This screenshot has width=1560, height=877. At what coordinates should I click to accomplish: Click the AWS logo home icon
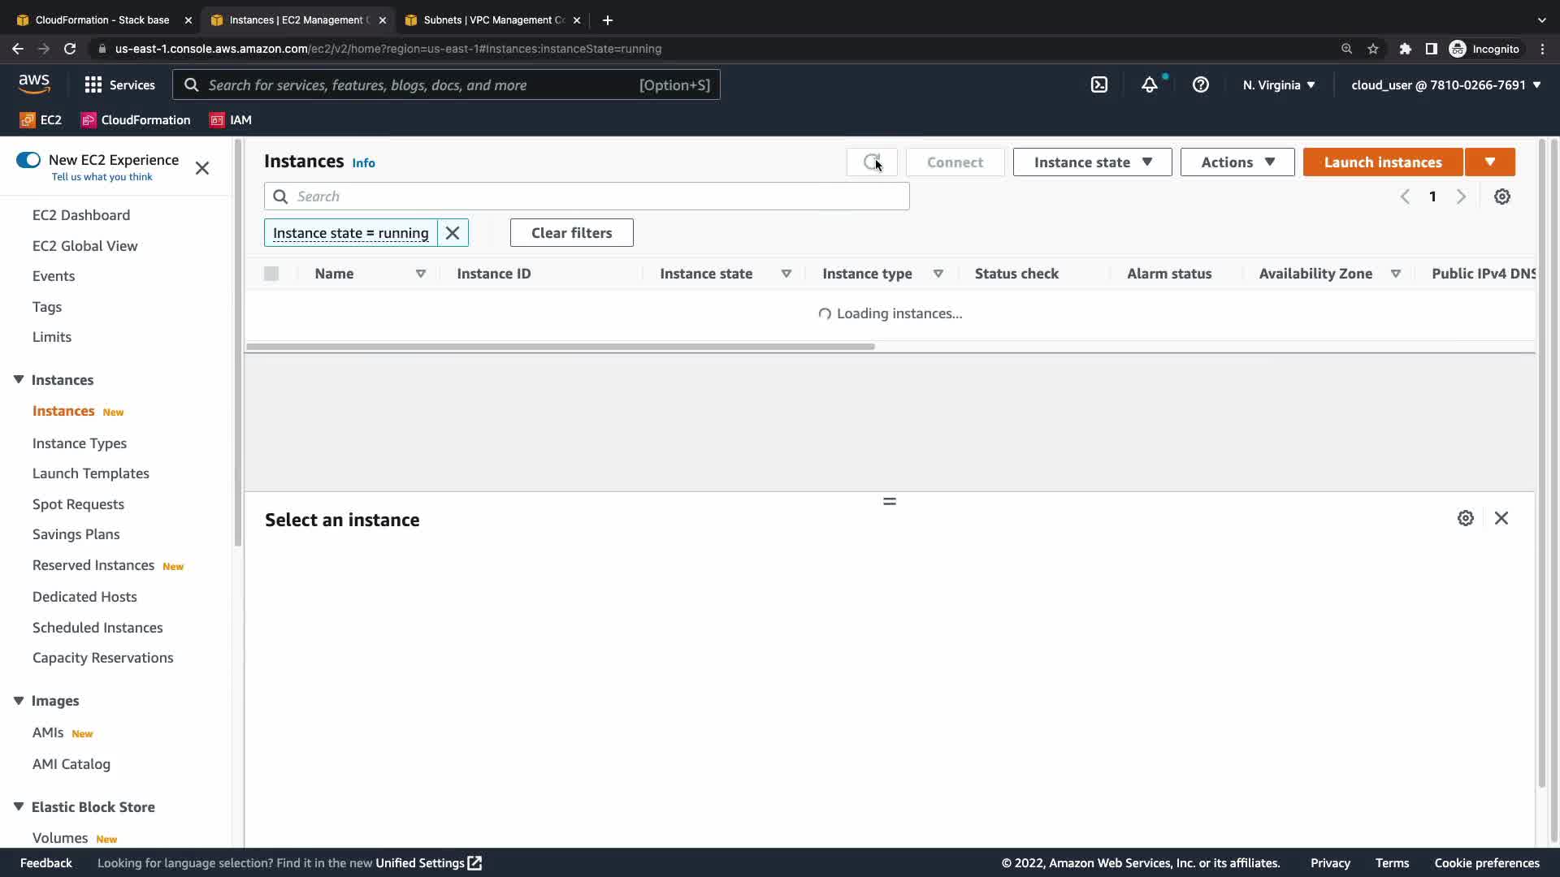point(34,84)
